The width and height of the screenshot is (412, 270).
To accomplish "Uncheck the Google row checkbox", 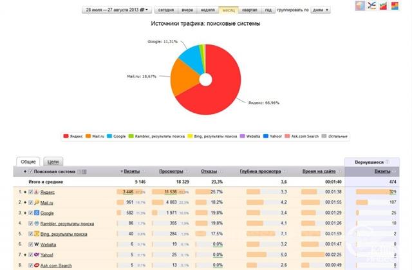I will 30,213.
